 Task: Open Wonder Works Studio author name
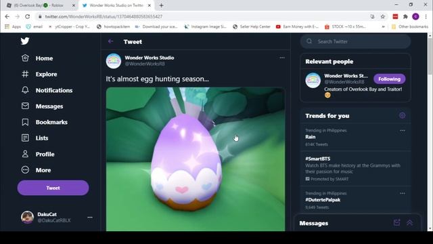pyautogui.click(x=150, y=58)
